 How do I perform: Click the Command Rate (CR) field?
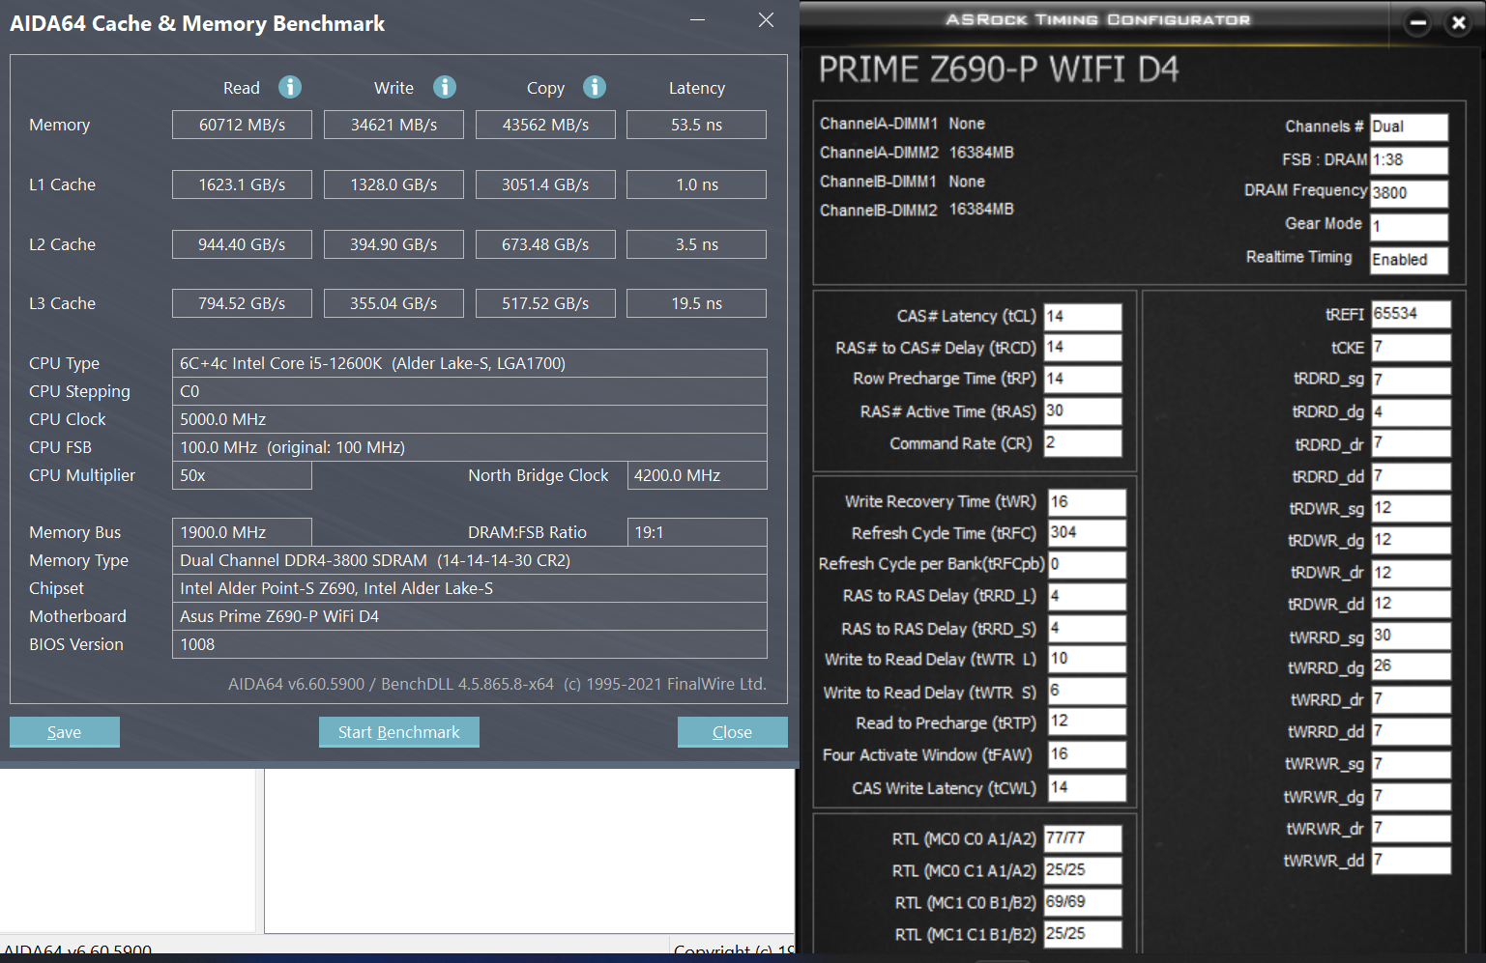click(x=1083, y=443)
